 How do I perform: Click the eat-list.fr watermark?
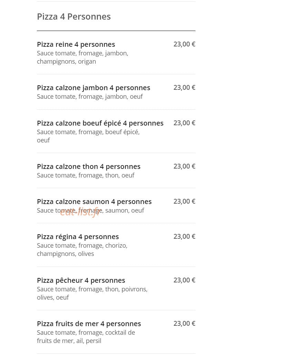point(80,212)
